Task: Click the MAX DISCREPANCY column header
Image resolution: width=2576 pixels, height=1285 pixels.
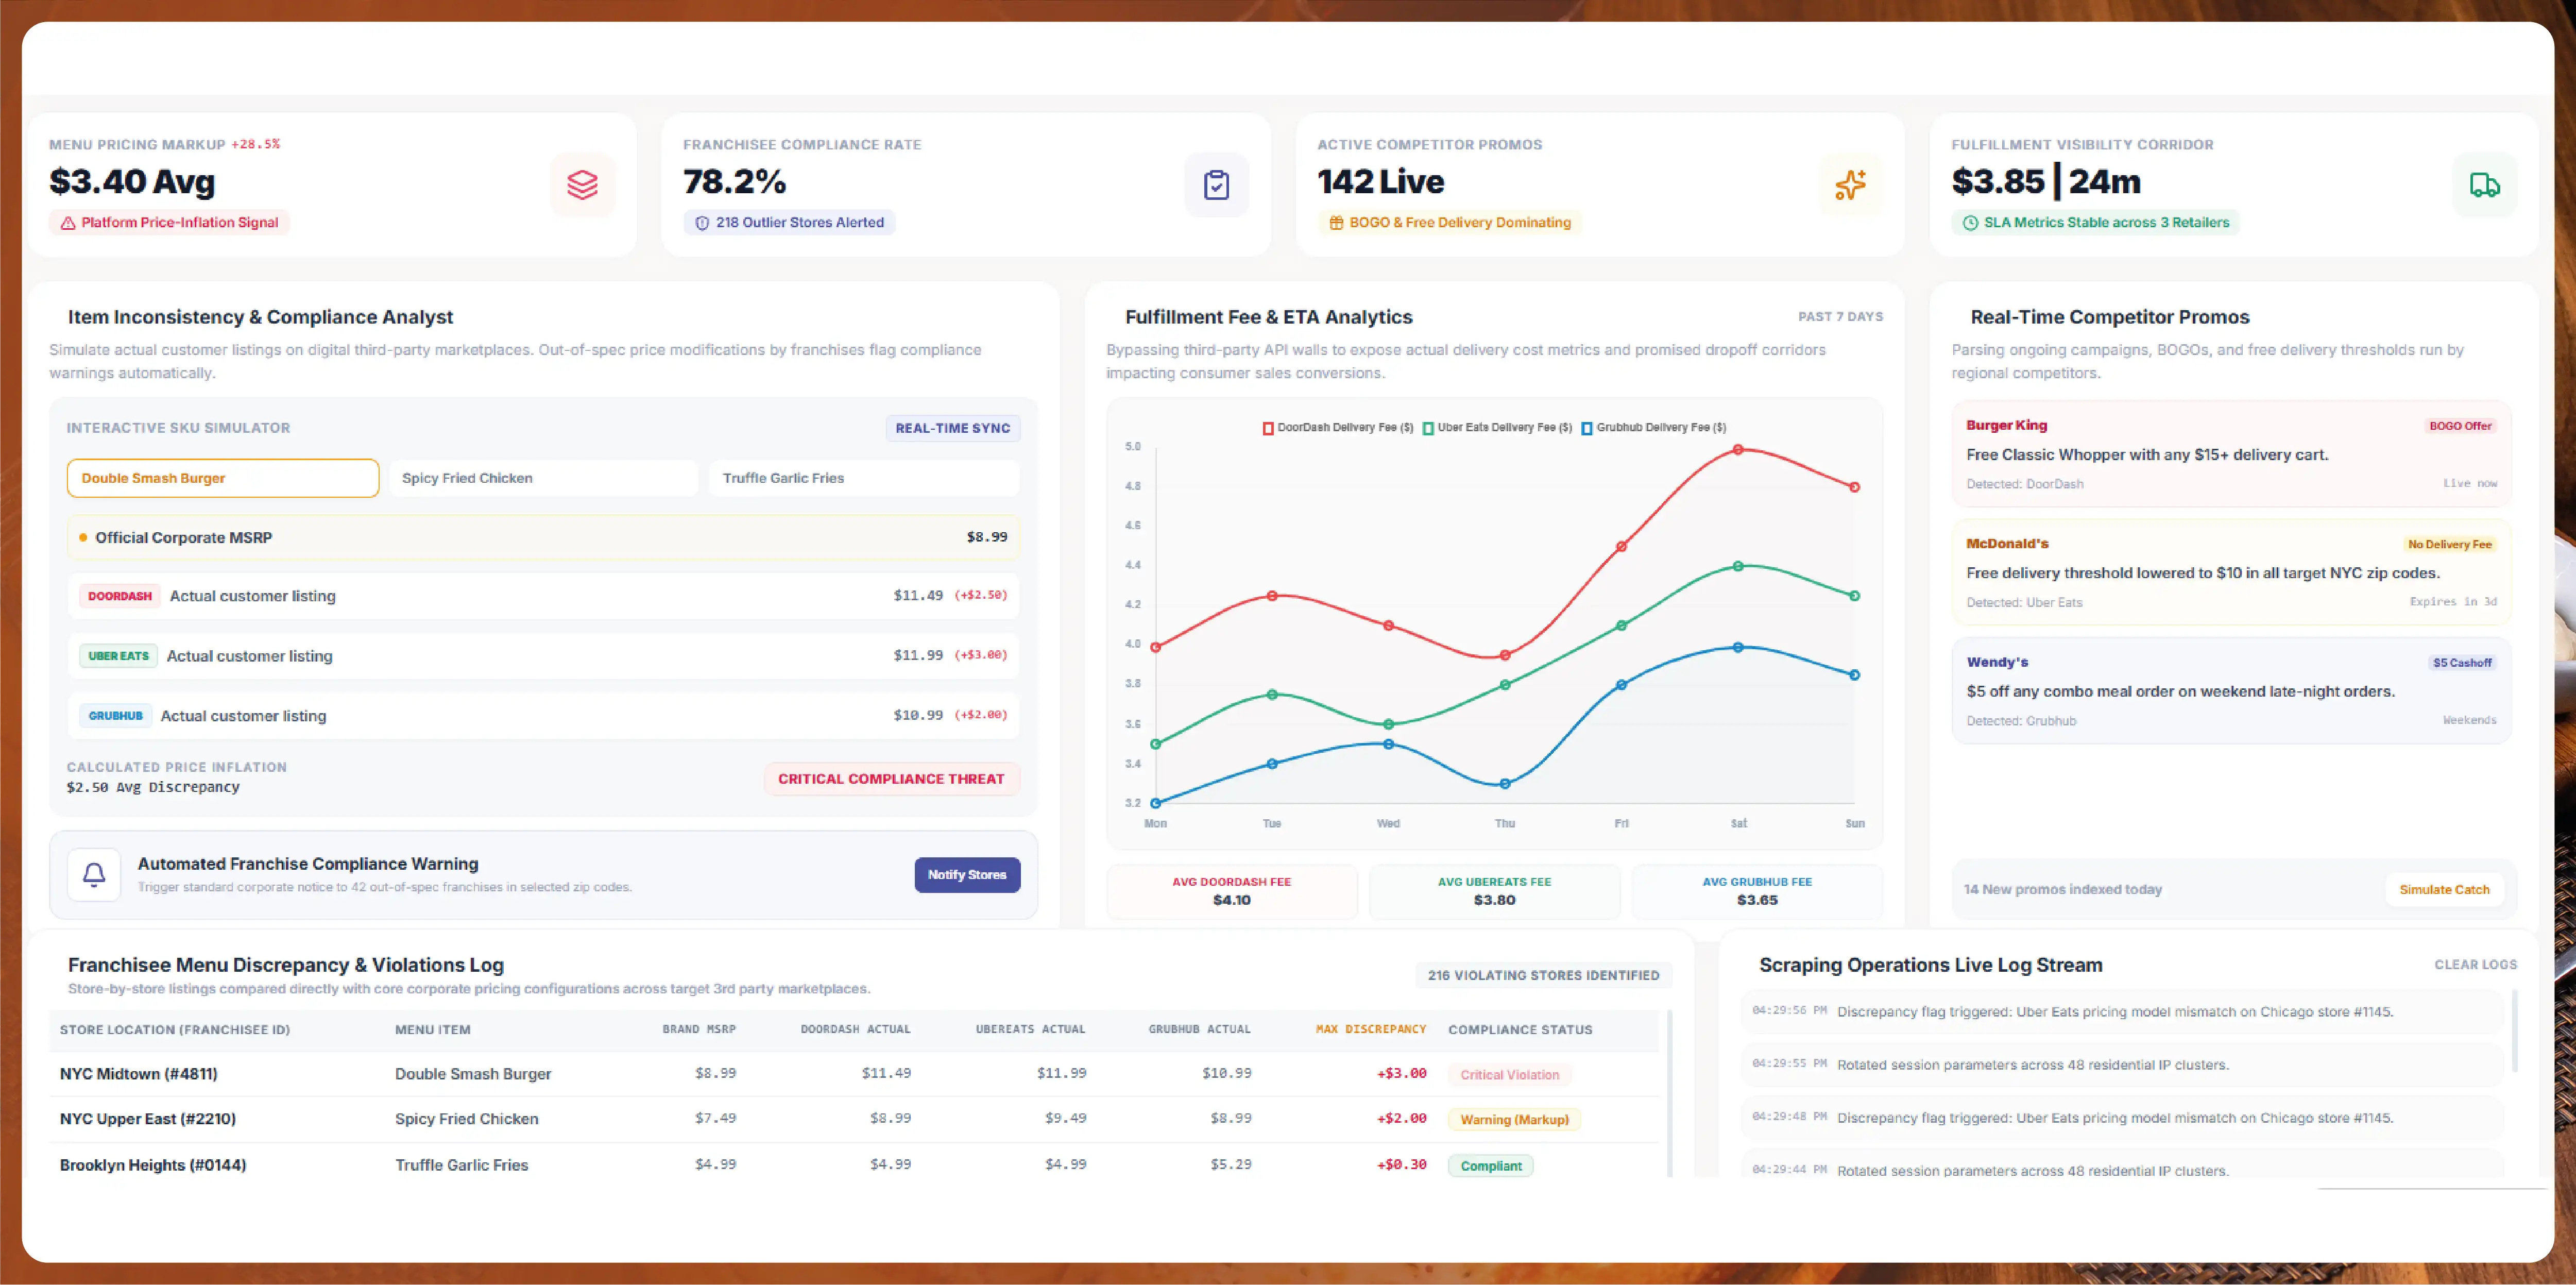Action: (1371, 1030)
